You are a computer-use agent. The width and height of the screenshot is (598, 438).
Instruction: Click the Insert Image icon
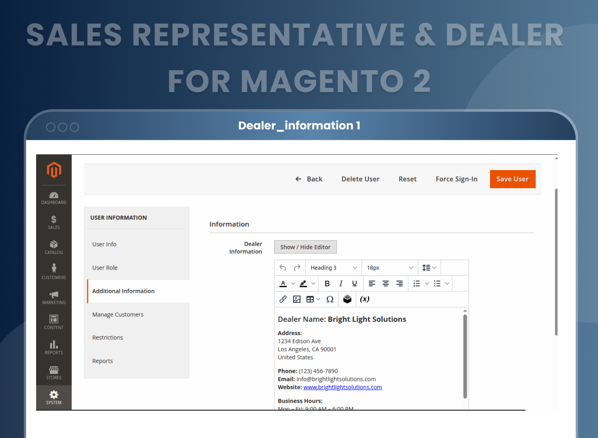tap(297, 299)
